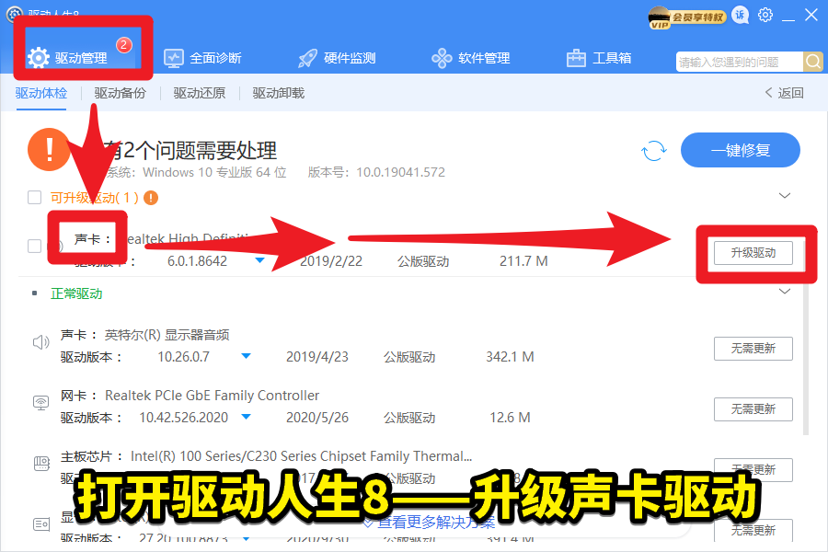Click the Intel 100 Series Chipset name
The width and height of the screenshot is (828, 552).
point(301,456)
